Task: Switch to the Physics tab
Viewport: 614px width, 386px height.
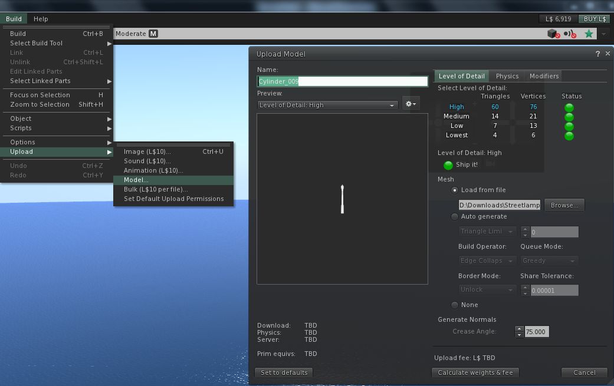Action: click(507, 76)
